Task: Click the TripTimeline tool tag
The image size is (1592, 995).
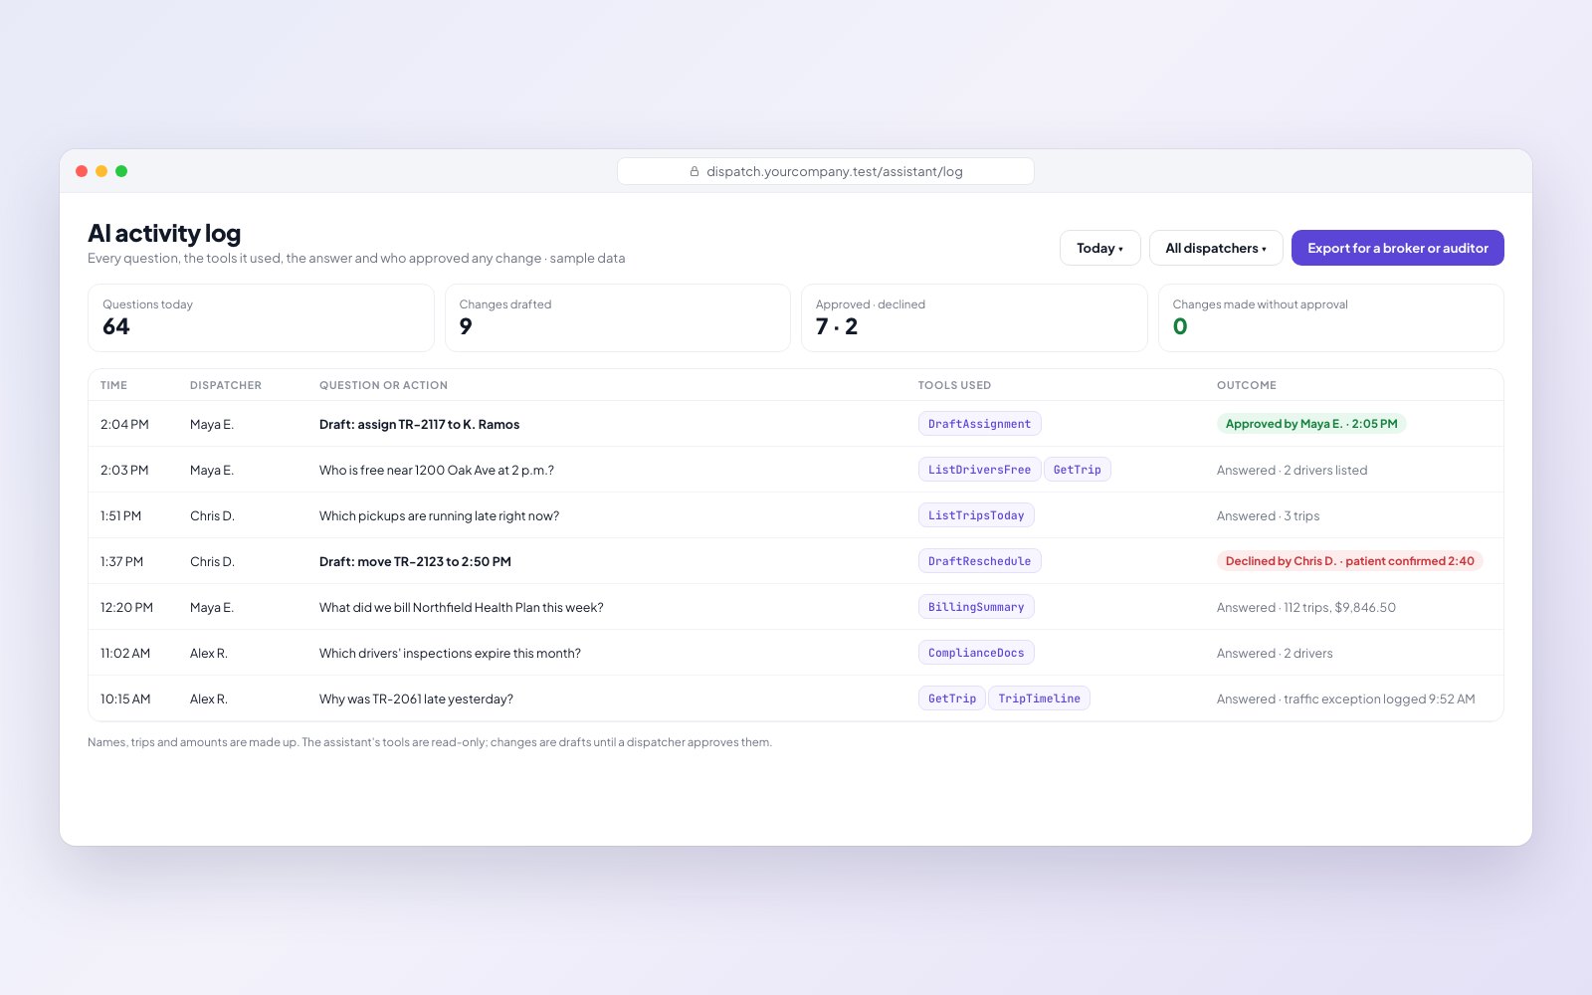Action: click(x=1039, y=698)
